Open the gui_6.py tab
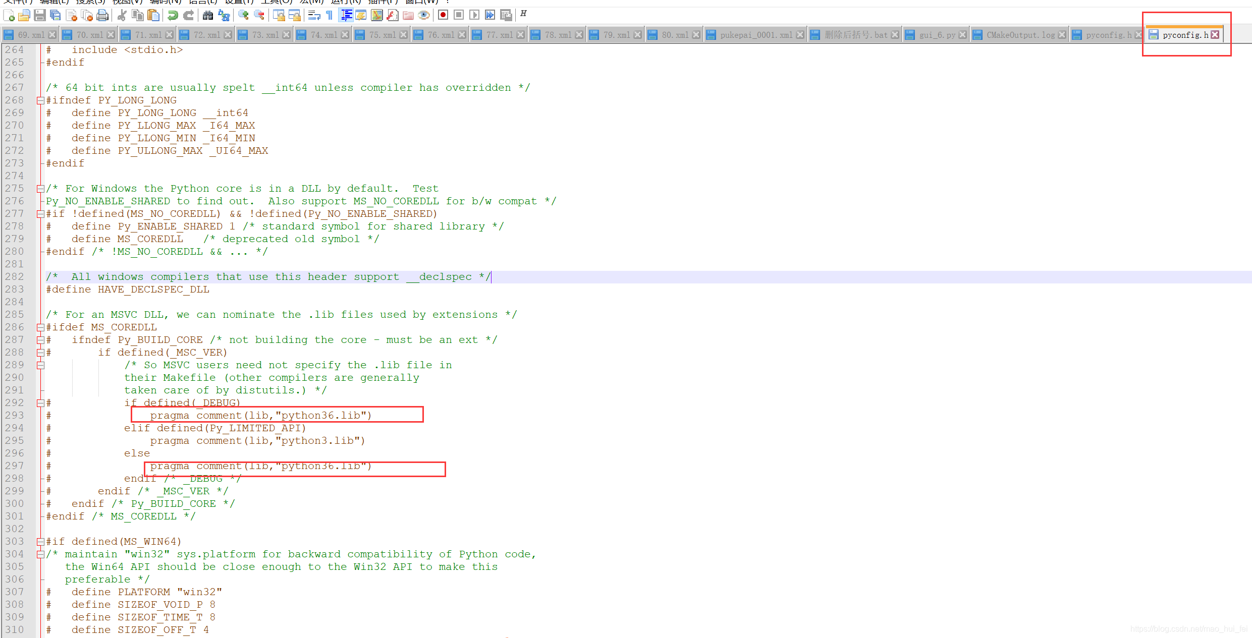 click(x=936, y=35)
